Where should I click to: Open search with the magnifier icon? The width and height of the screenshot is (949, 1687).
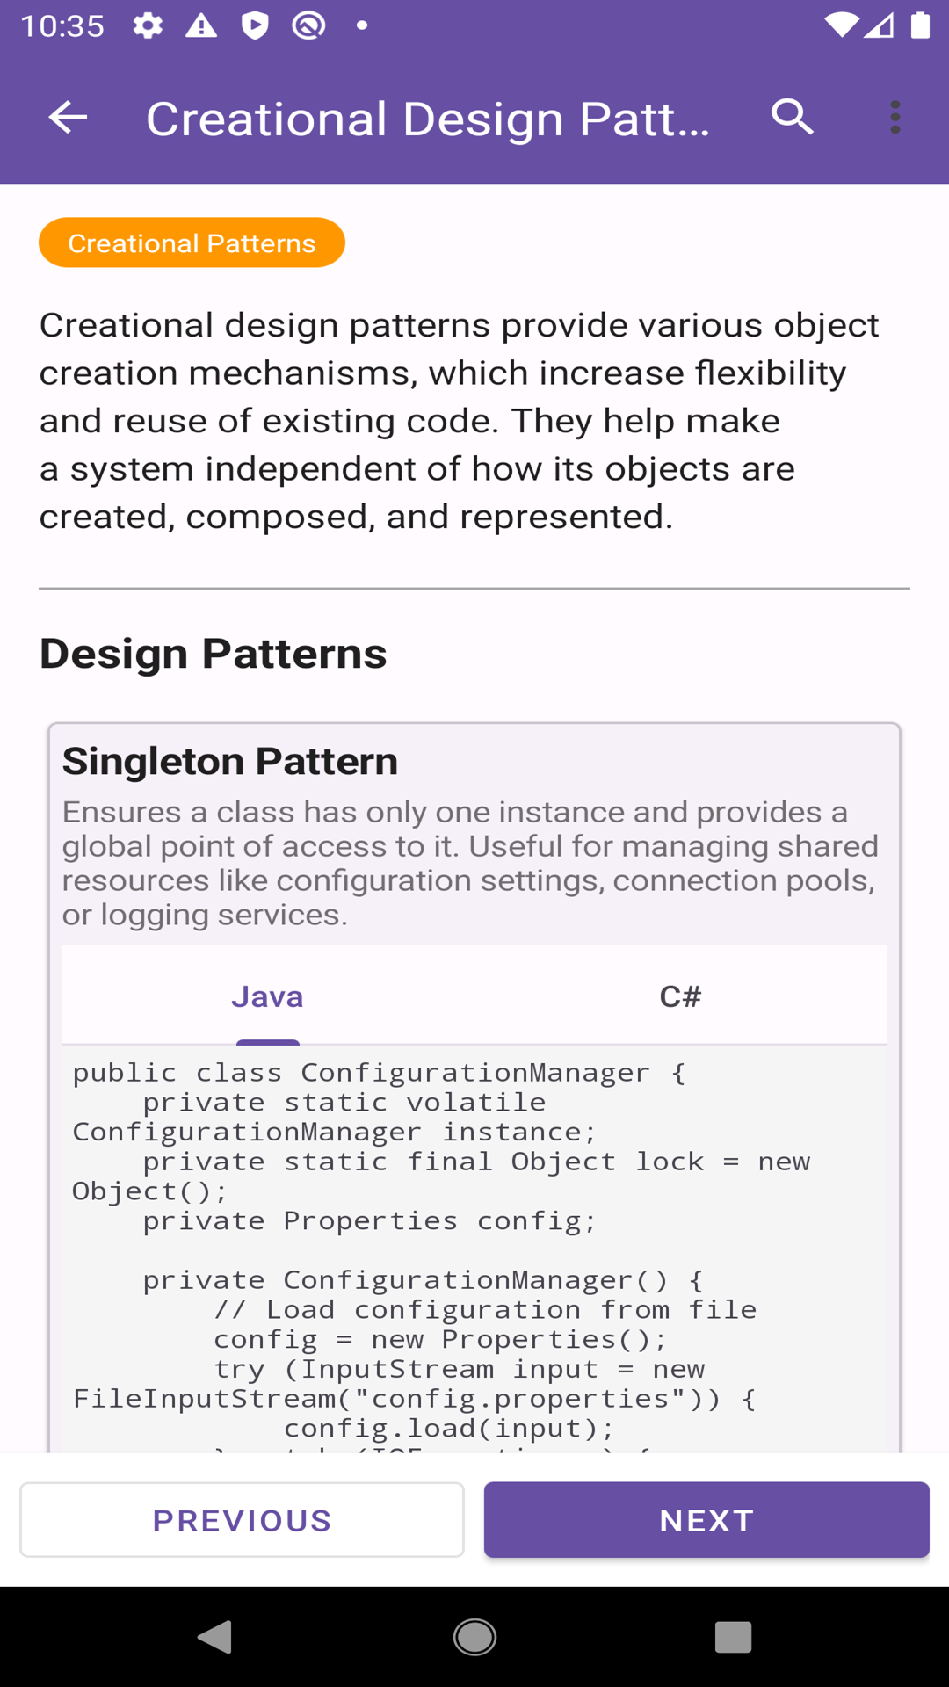pos(793,117)
